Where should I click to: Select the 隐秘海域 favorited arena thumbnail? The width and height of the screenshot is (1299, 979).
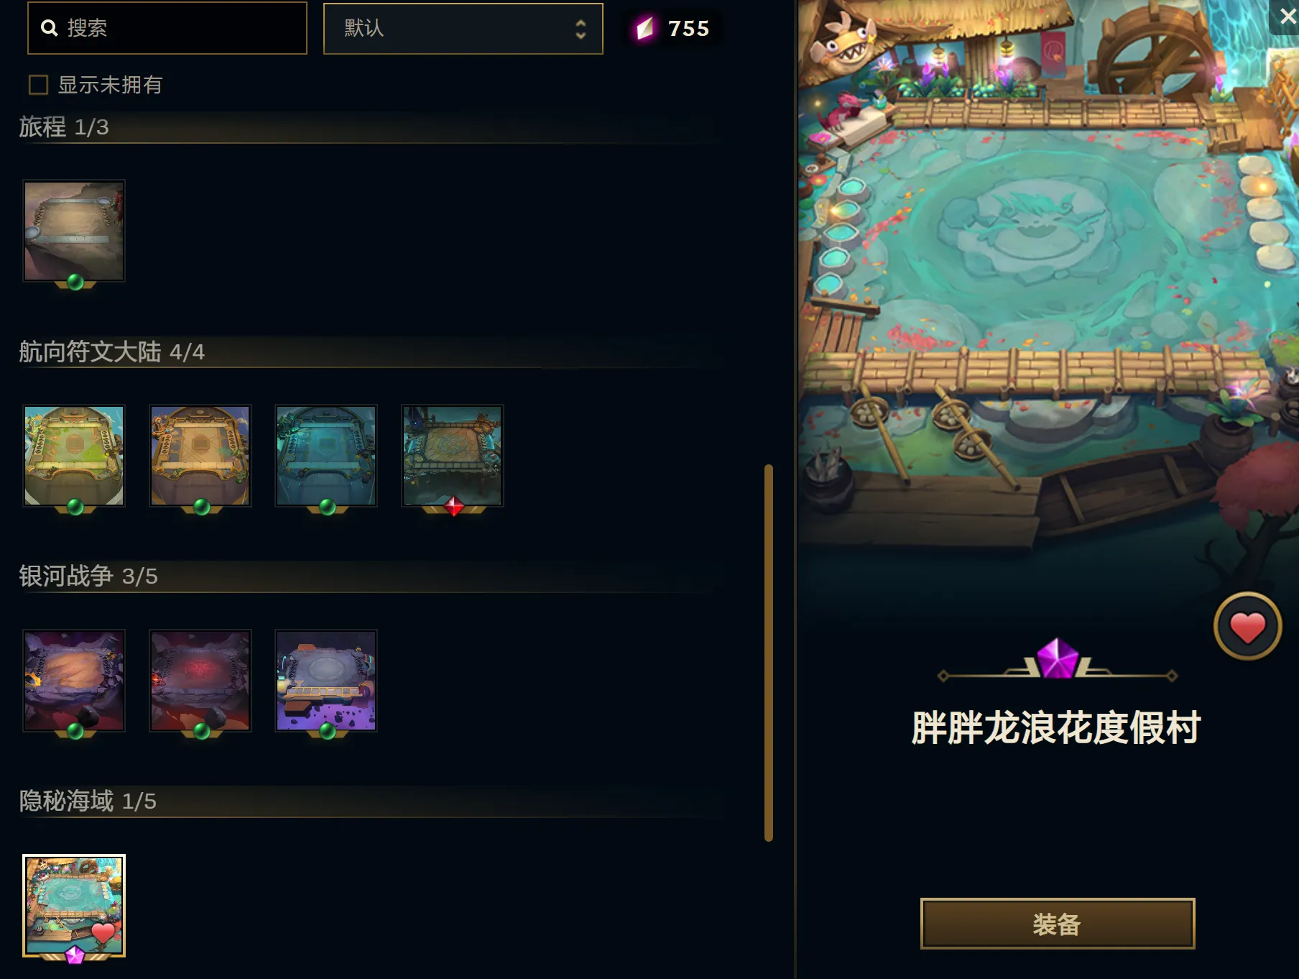coord(74,906)
